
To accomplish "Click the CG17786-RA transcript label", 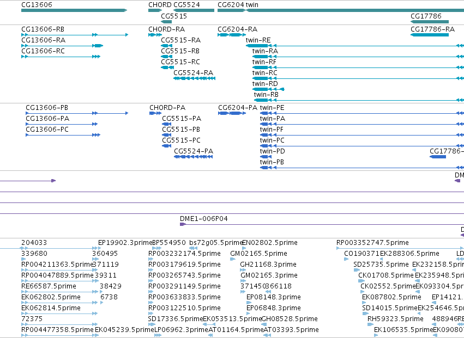I will (432, 29).
